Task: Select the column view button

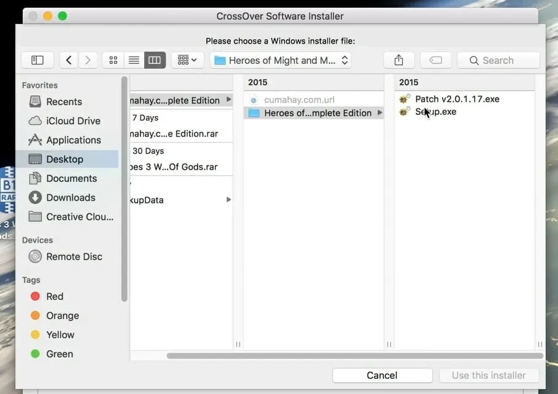Action: 155,60
